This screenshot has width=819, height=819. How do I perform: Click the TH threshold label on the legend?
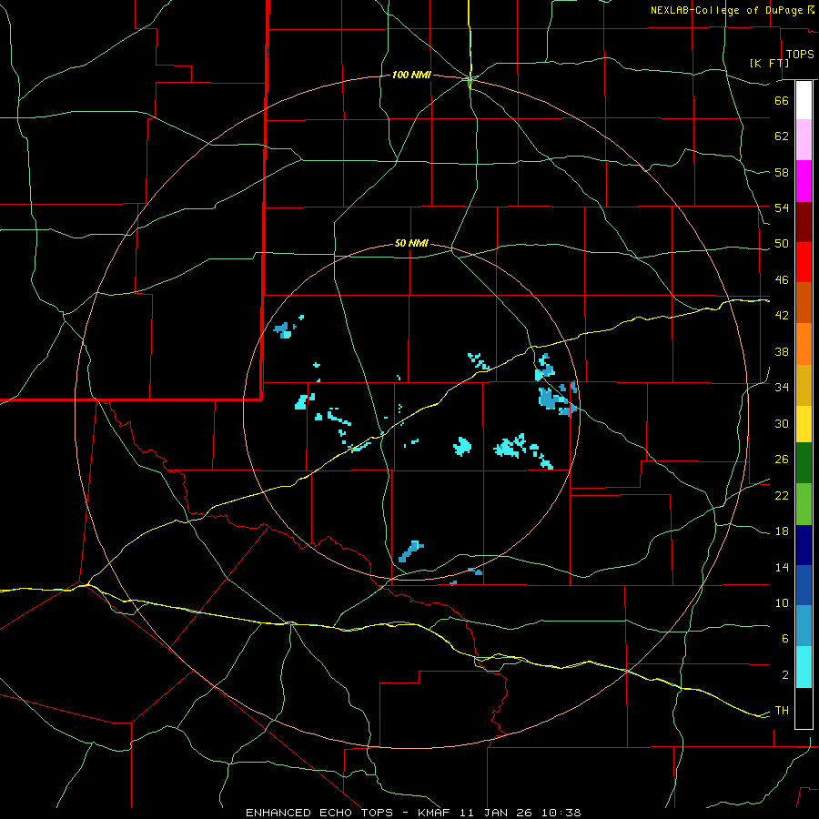tap(782, 711)
